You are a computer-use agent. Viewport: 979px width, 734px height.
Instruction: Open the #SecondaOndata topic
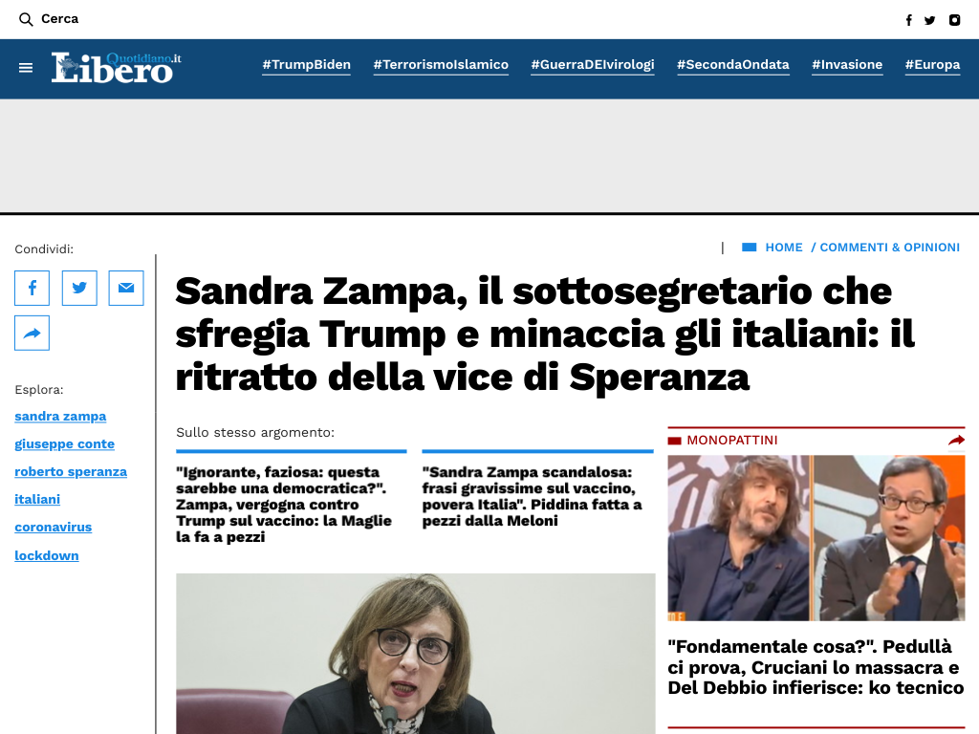(733, 64)
